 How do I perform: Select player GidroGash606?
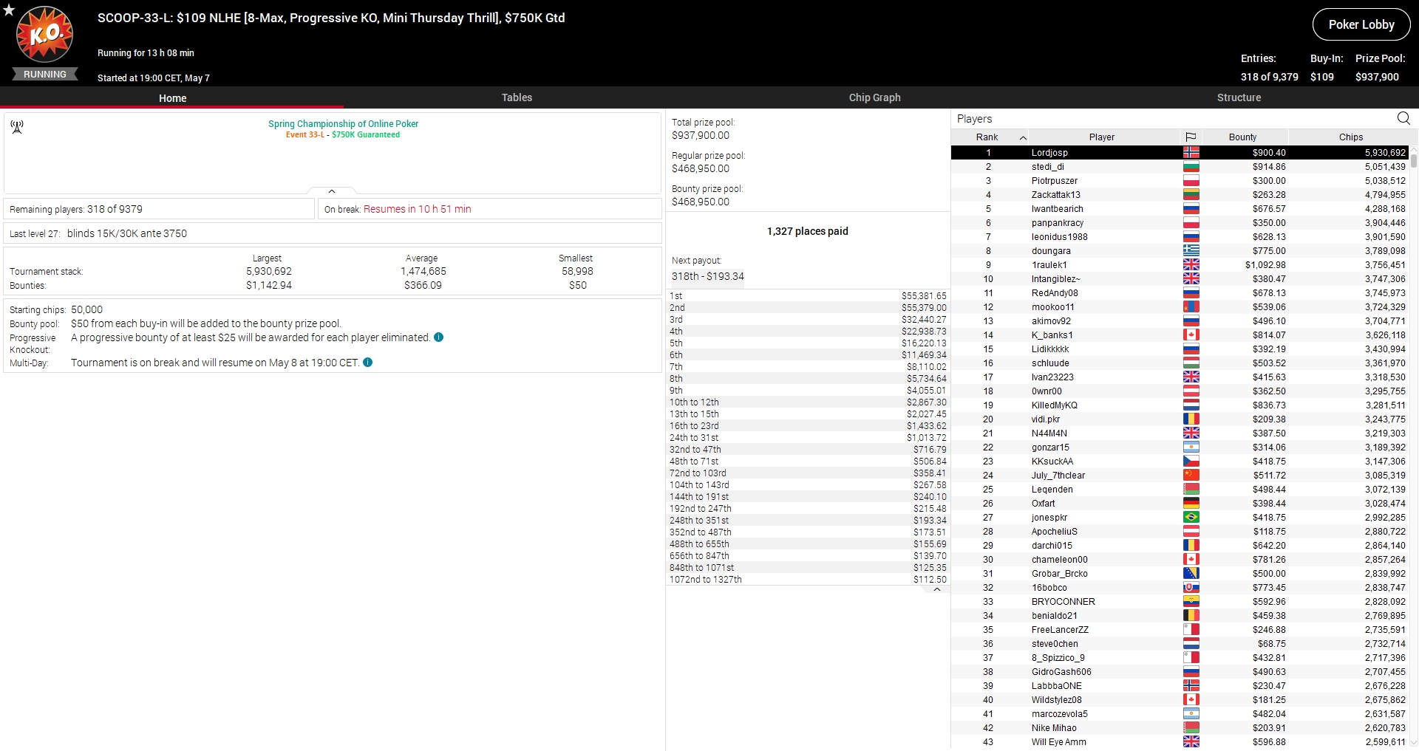tap(1180, 672)
